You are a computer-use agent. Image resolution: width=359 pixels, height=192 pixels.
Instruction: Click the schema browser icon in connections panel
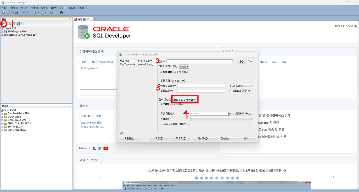[19, 24]
